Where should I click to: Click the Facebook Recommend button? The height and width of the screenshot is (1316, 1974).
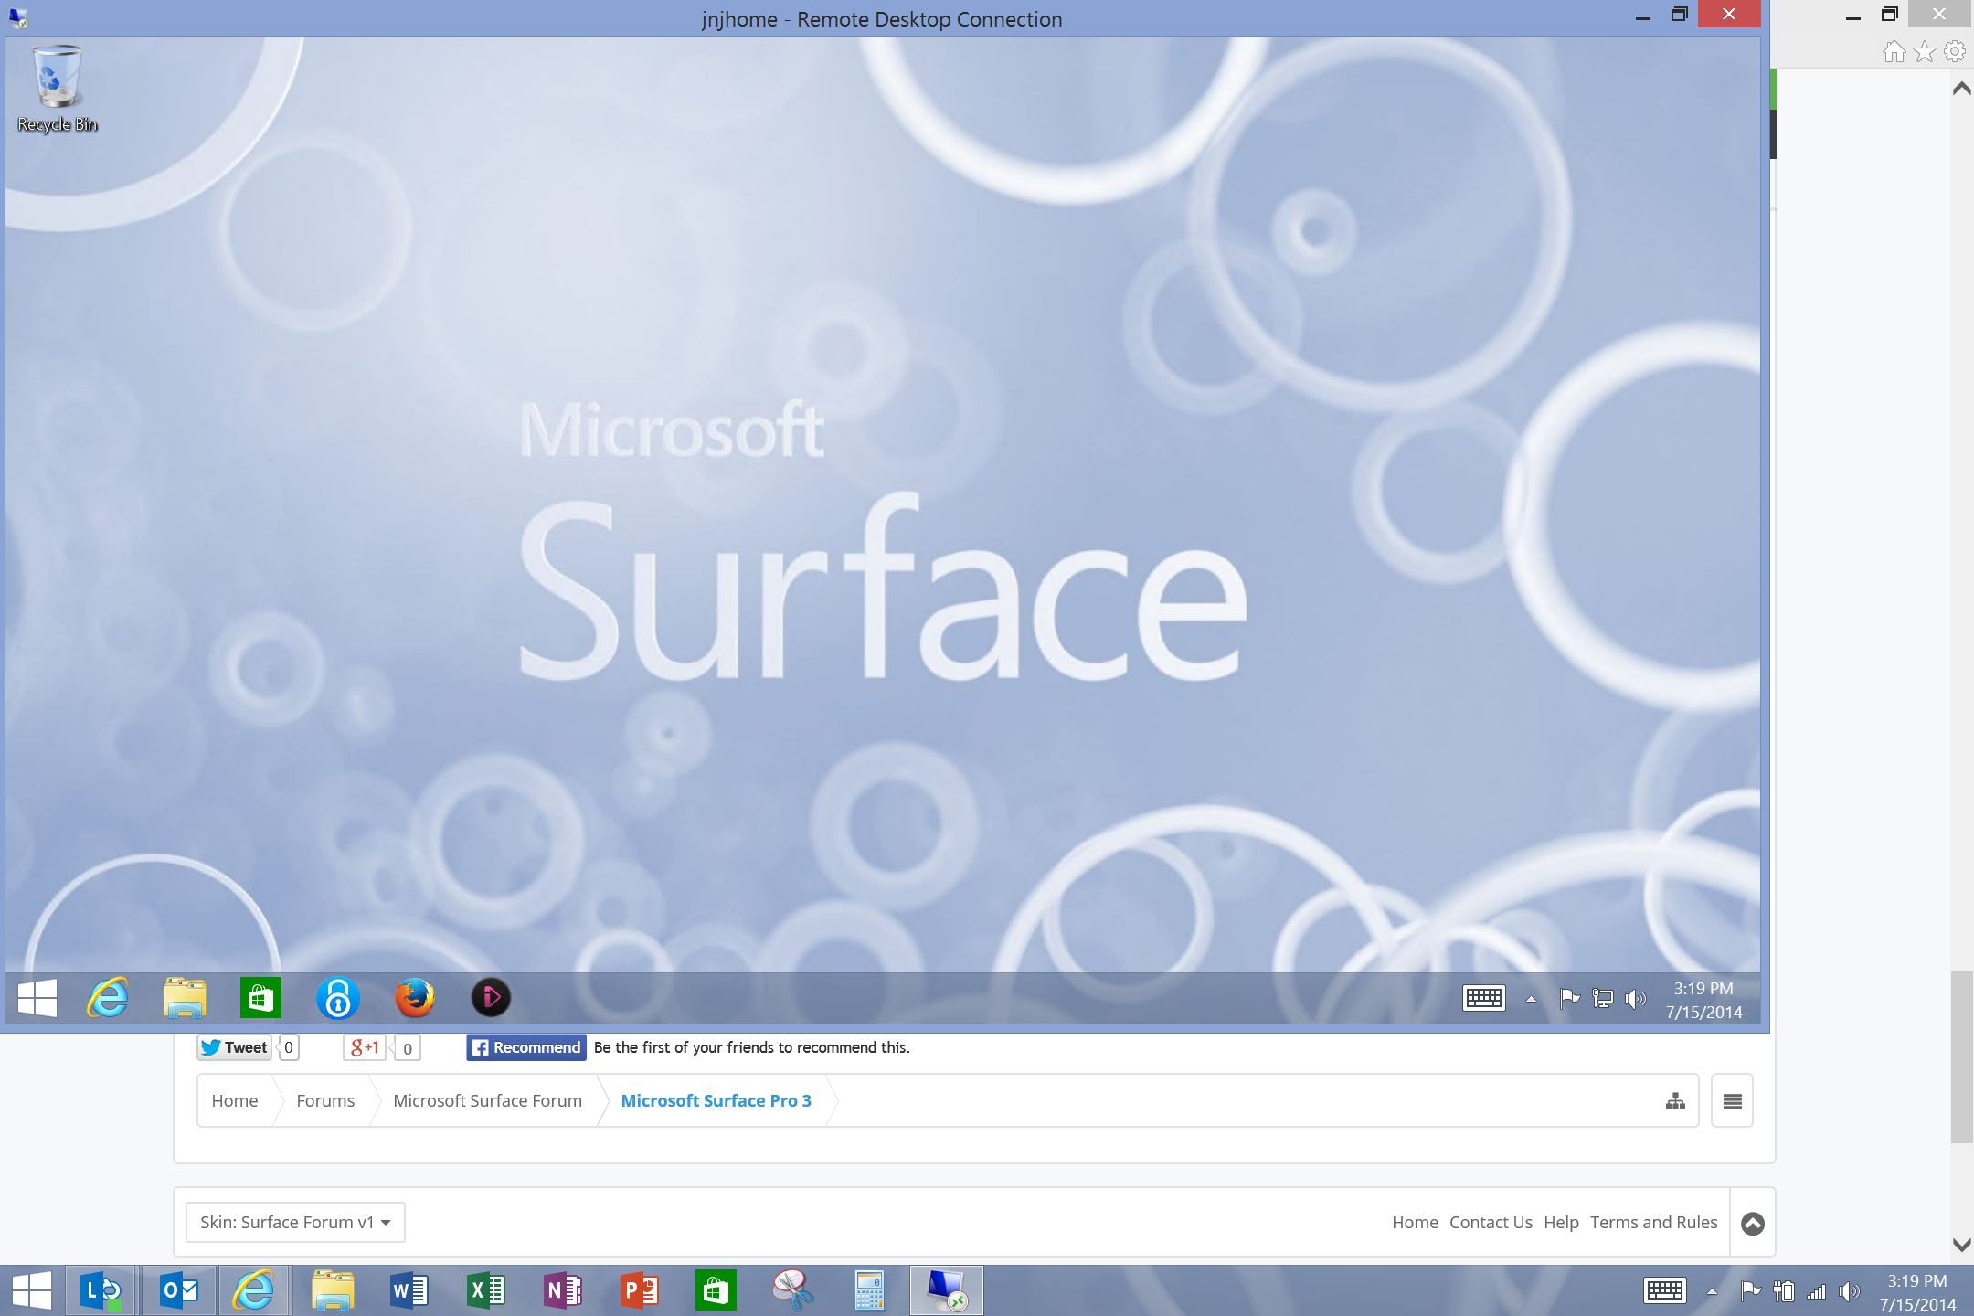525,1047
